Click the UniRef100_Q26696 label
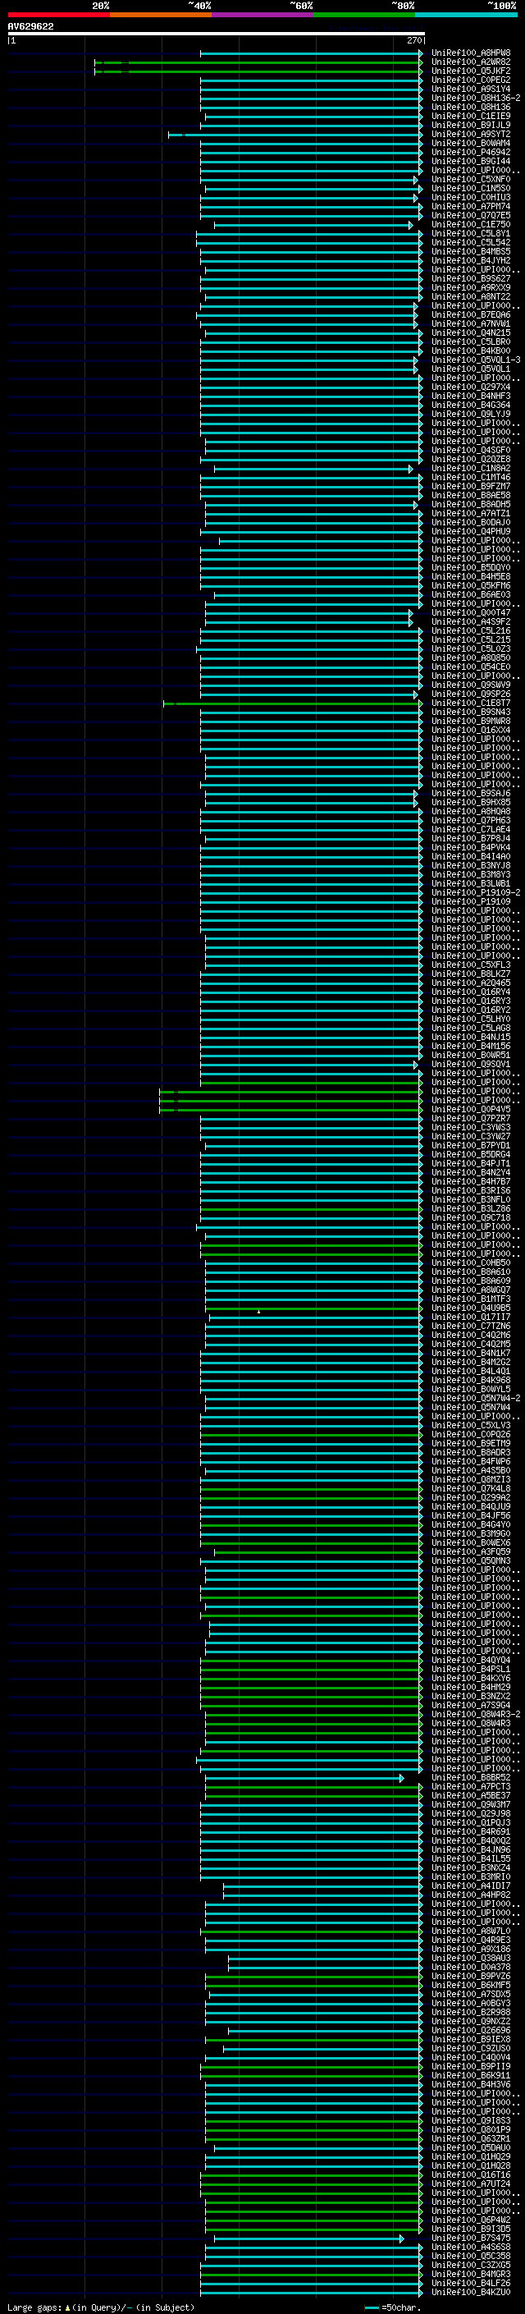This screenshot has height=2314, width=525. 470,2030
